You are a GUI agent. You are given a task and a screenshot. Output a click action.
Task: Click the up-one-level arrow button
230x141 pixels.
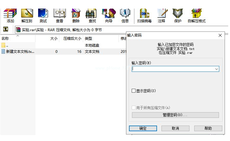[x=6, y=29]
